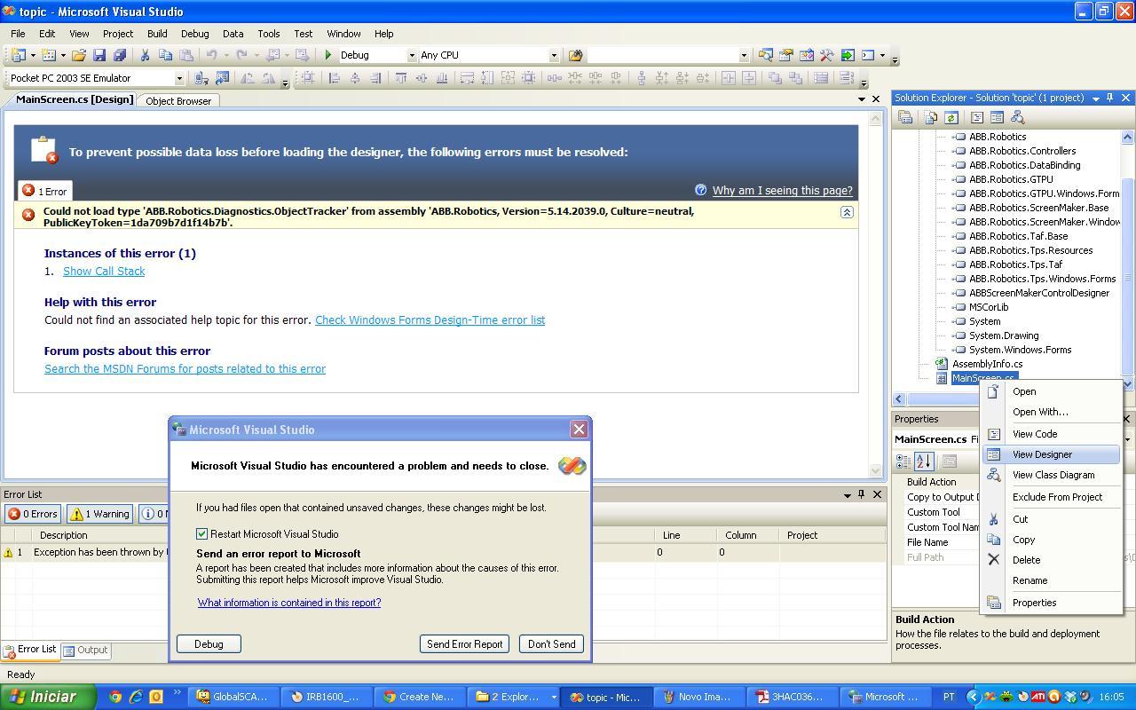Click the Send Error Report button

coord(464,644)
